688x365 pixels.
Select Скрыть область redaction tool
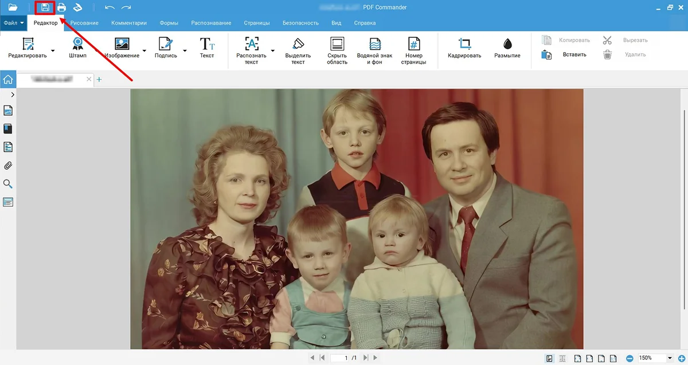[x=337, y=50]
